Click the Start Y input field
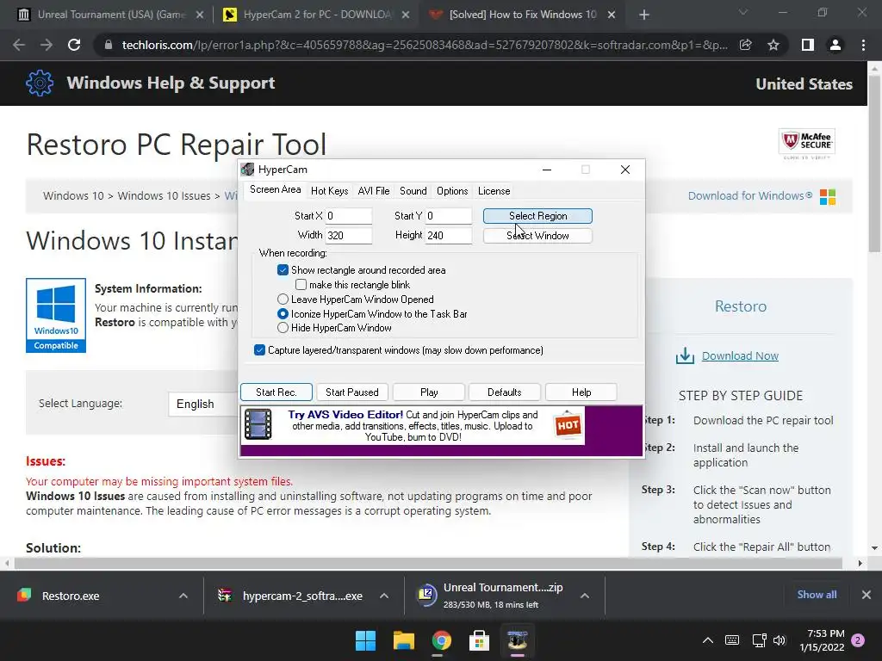 pyautogui.click(x=448, y=216)
